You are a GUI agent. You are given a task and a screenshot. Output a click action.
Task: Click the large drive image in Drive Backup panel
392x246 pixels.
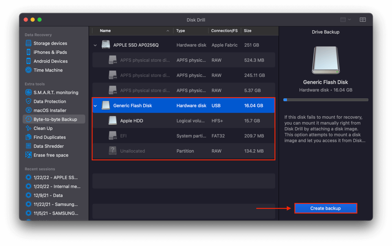click(326, 60)
